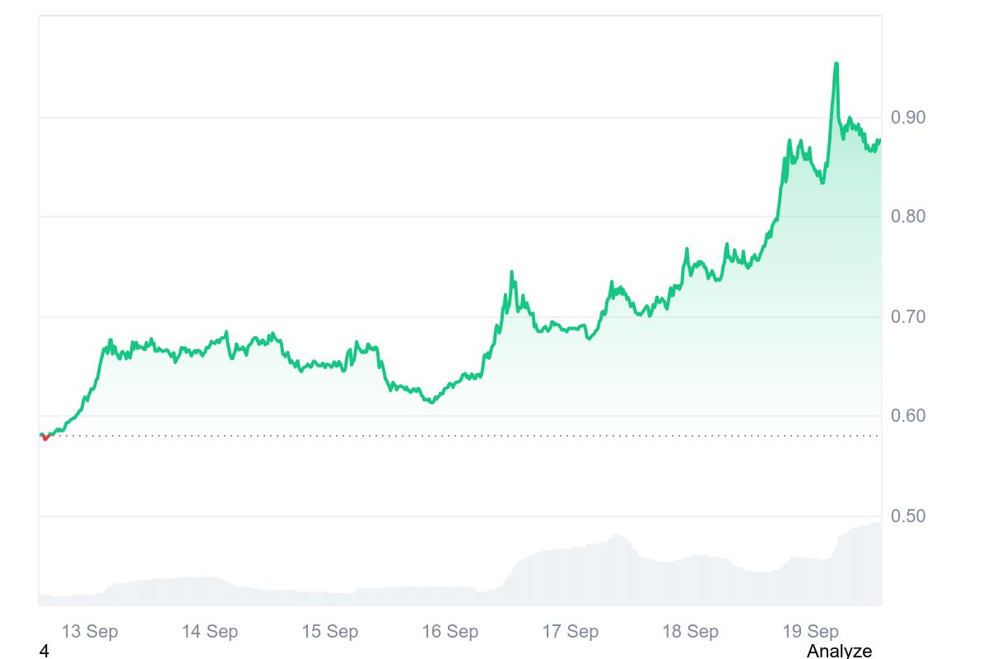Click the 0.70 price axis label
Screen dimensions: 988x659
[908, 317]
